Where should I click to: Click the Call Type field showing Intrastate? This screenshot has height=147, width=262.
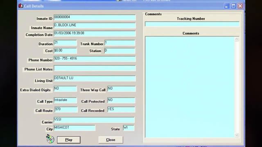coord(65,100)
